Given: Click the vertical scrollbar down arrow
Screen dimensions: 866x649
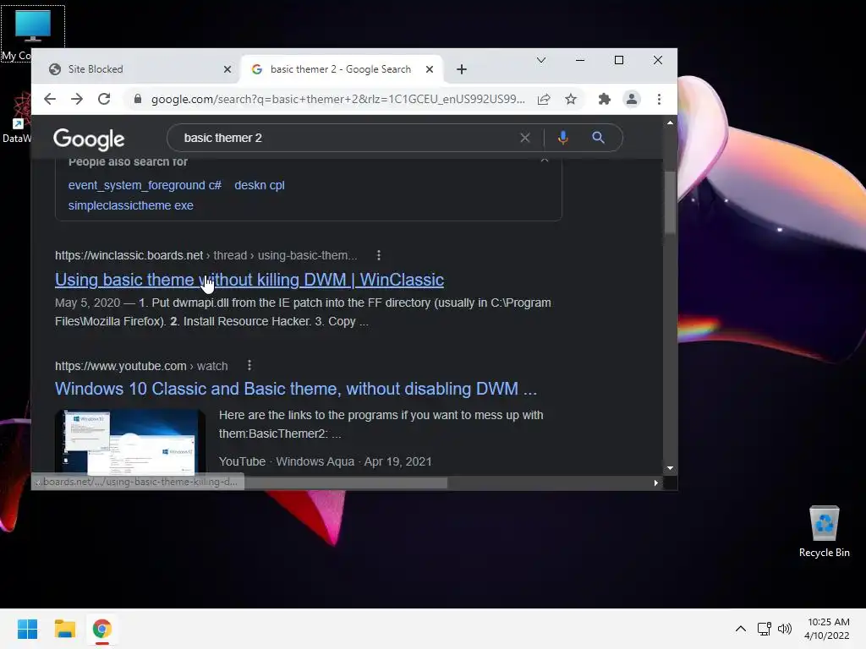Looking at the screenshot, I should pos(670,468).
